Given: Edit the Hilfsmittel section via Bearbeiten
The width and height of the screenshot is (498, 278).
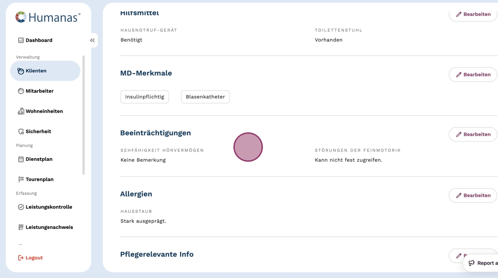Looking at the screenshot, I should [473, 14].
